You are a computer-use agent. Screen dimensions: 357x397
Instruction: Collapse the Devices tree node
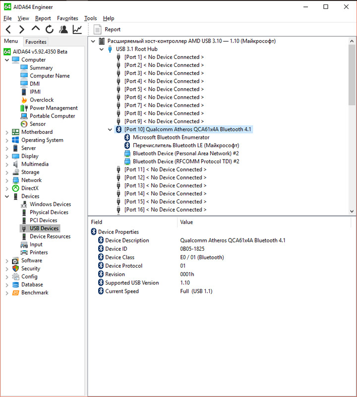[7, 196]
